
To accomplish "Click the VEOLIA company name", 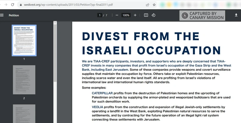I will pyautogui.click(x=97, y=107).
